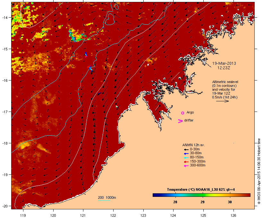Click the 125 longitude axis label
This screenshot has height=218, width=263.
203,215
